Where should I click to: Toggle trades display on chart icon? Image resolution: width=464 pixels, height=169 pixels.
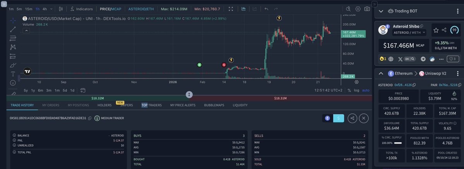[x=243, y=9]
